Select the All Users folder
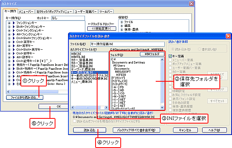 119,66
